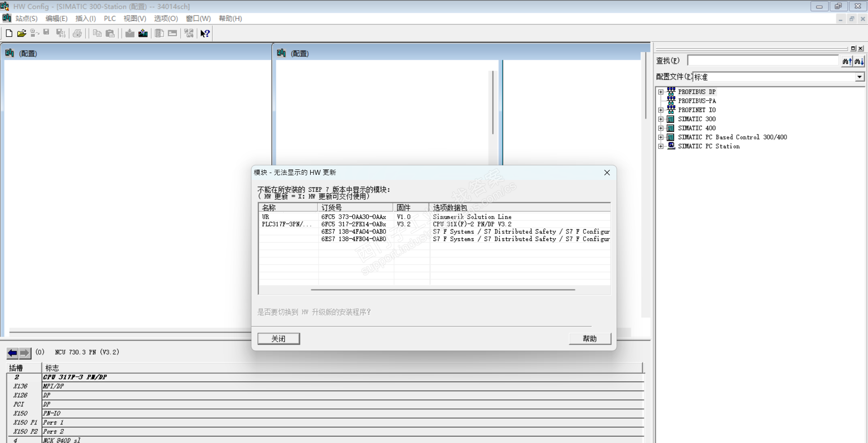The height and width of the screenshot is (443, 868).
Task: Select order number 6ES7 138-4FB04-0AB0
Action: [x=354, y=239]
